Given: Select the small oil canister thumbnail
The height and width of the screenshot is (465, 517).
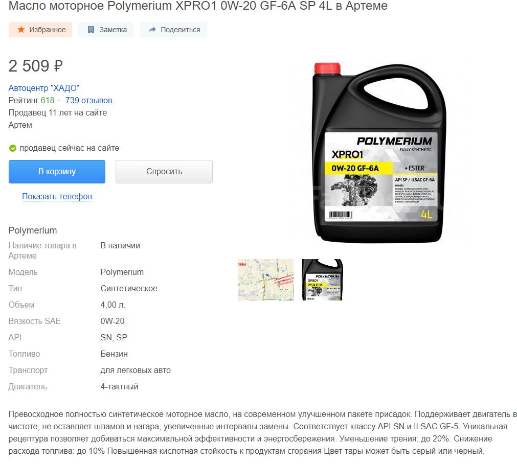Looking at the screenshot, I should tap(323, 280).
